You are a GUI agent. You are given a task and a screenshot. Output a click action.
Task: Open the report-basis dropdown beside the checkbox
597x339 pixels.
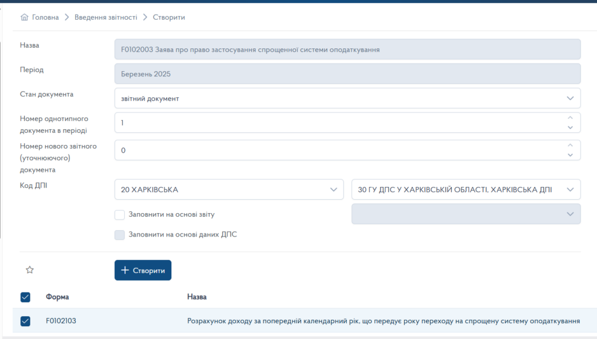[x=466, y=214]
